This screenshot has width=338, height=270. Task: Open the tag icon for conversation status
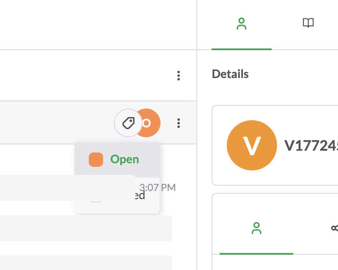(129, 123)
